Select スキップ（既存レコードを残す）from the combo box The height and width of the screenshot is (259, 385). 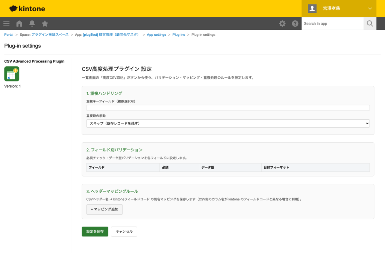(x=227, y=123)
